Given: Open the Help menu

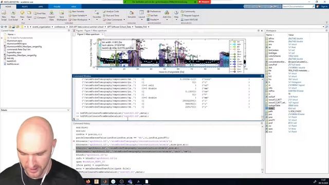Looking at the screenshot, I should pyautogui.click(x=176, y=16).
